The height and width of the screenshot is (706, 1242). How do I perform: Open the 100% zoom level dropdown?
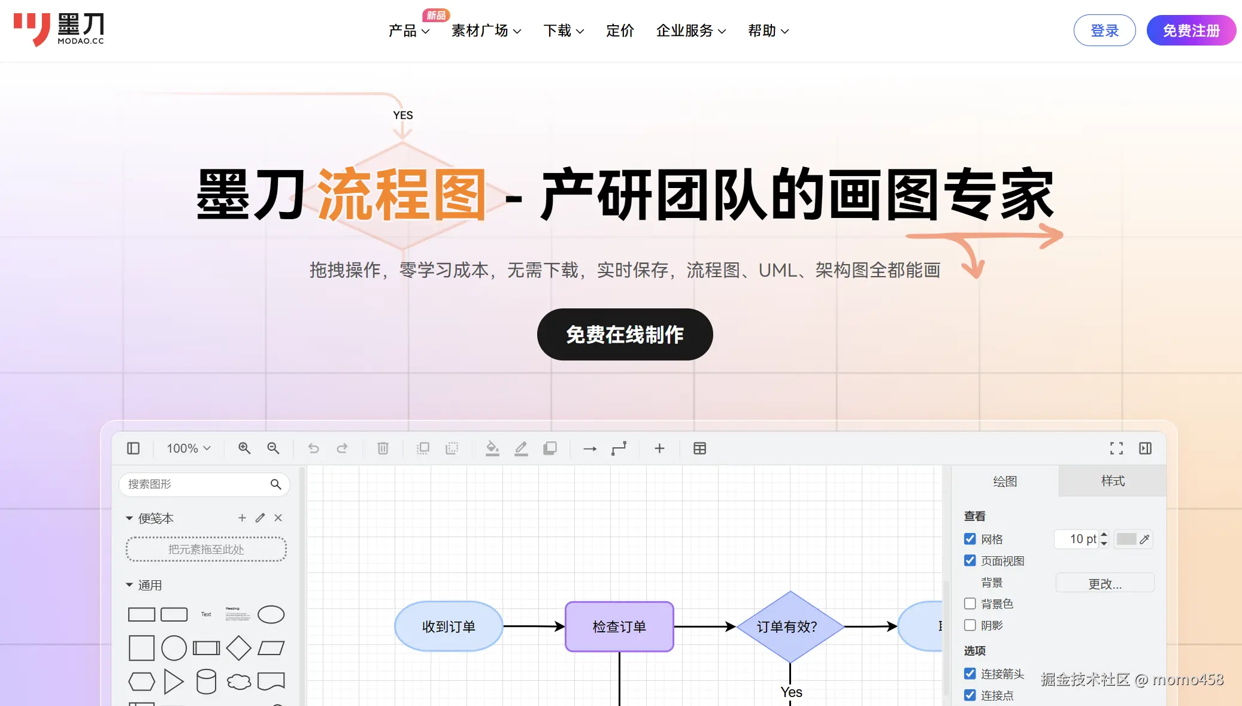pyautogui.click(x=189, y=448)
